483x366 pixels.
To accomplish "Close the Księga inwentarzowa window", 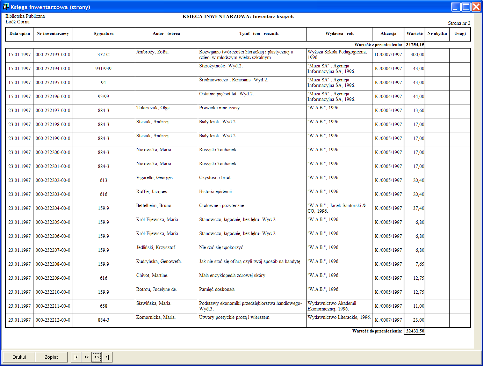I will (x=476, y=7).
